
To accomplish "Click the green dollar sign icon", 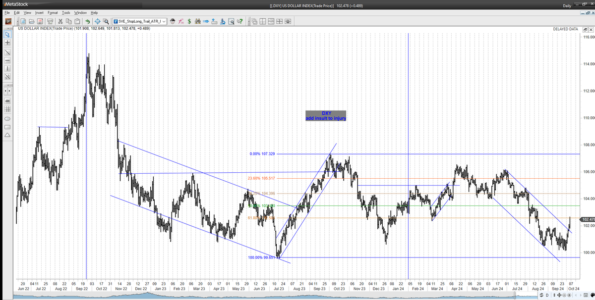I will click(189, 21).
